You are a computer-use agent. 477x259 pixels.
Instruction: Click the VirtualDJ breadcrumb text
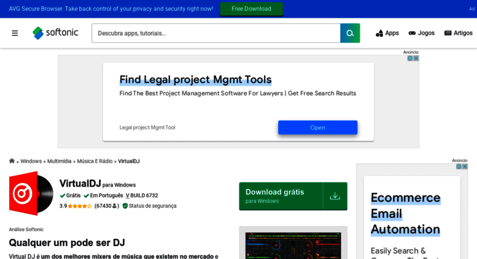(129, 161)
